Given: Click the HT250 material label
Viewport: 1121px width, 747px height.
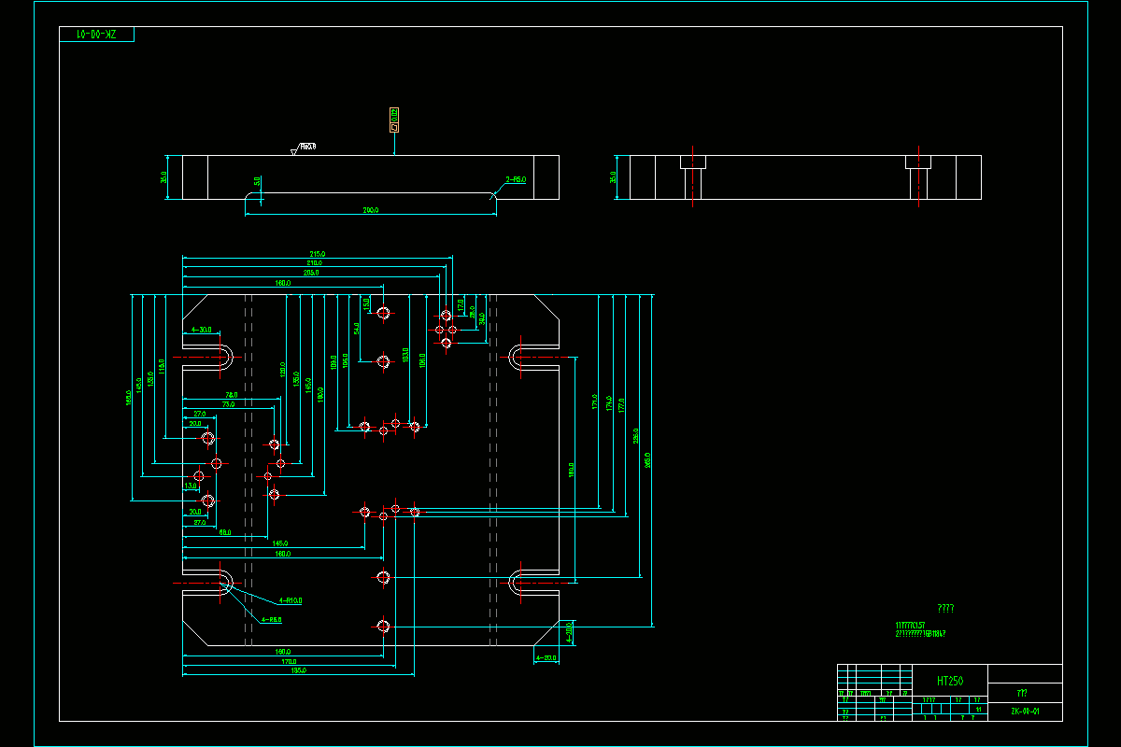Looking at the screenshot, I should click(x=950, y=681).
